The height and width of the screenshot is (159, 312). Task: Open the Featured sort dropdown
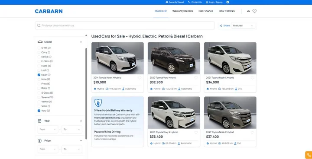pyautogui.click(x=243, y=25)
